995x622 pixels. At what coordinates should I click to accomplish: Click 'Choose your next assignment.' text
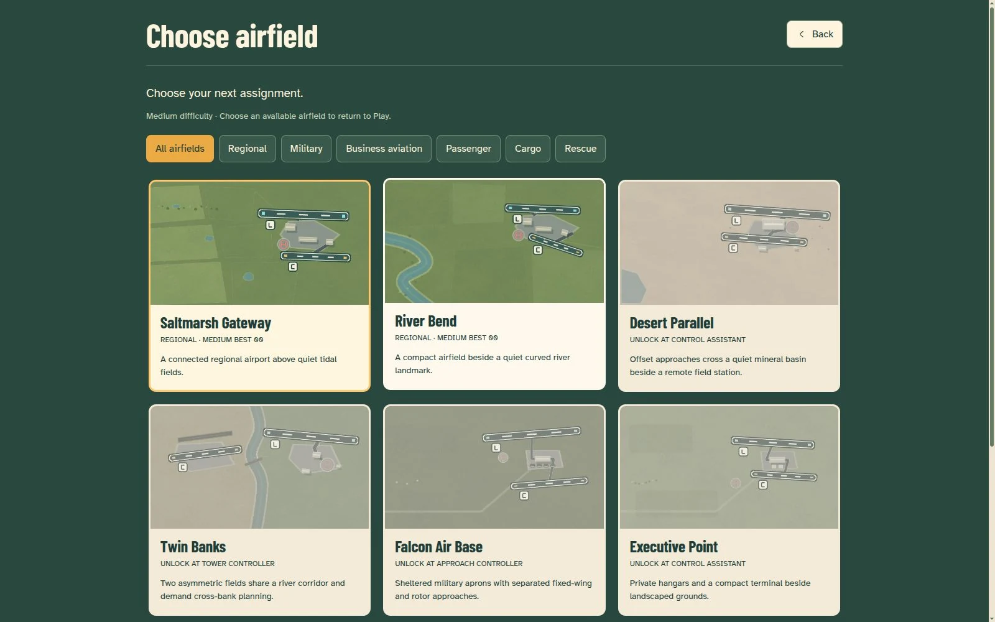pyautogui.click(x=224, y=93)
